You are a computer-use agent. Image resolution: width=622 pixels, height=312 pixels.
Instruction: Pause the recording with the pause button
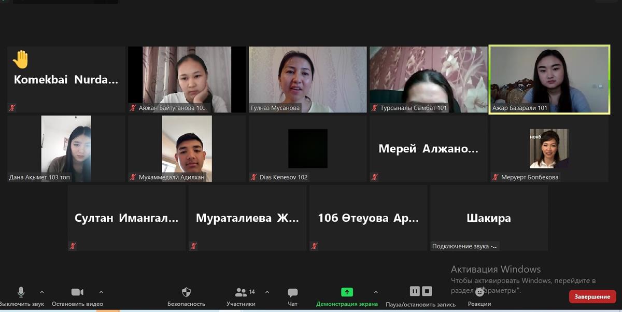[x=414, y=291]
